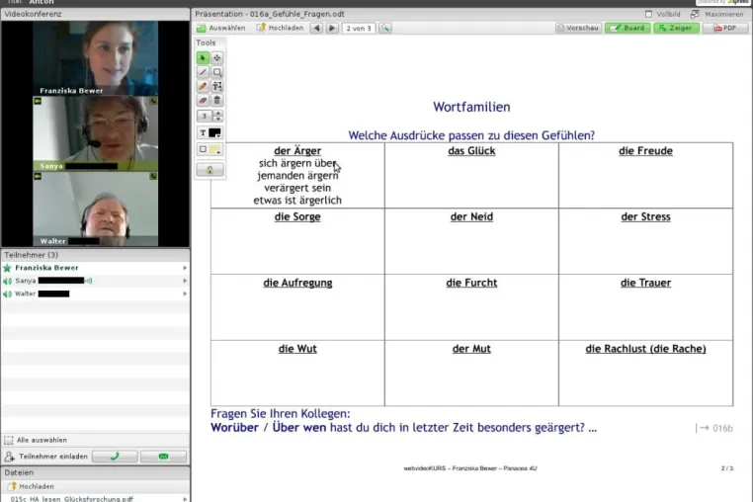Select the arrow pointer tool
The image size is (753, 502).
203,58
